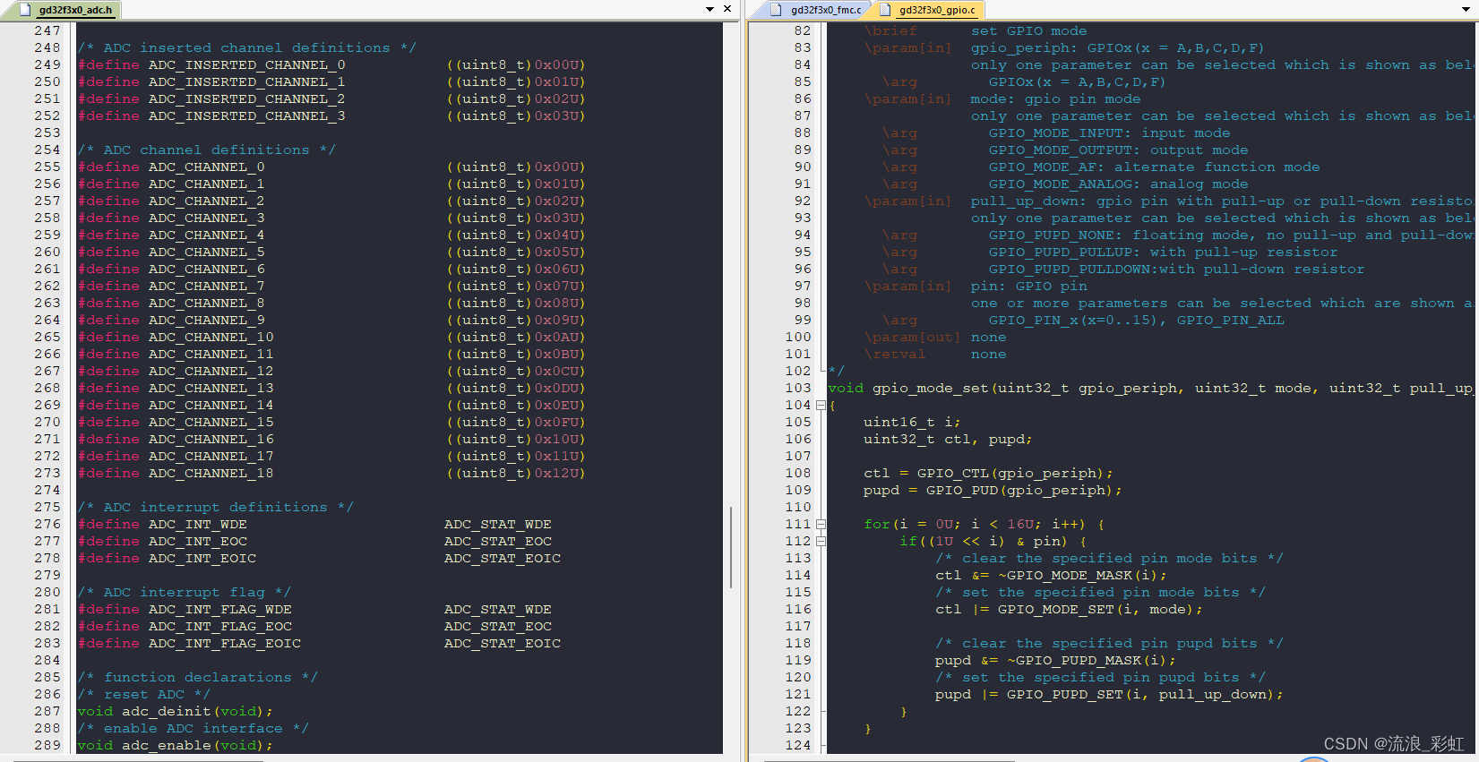The width and height of the screenshot is (1479, 762).
Task: Click line number 247 in the left pane
Action: point(47,31)
